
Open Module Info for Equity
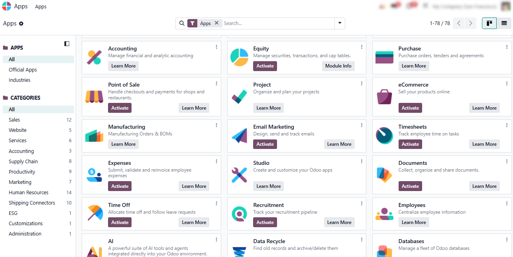pos(338,66)
